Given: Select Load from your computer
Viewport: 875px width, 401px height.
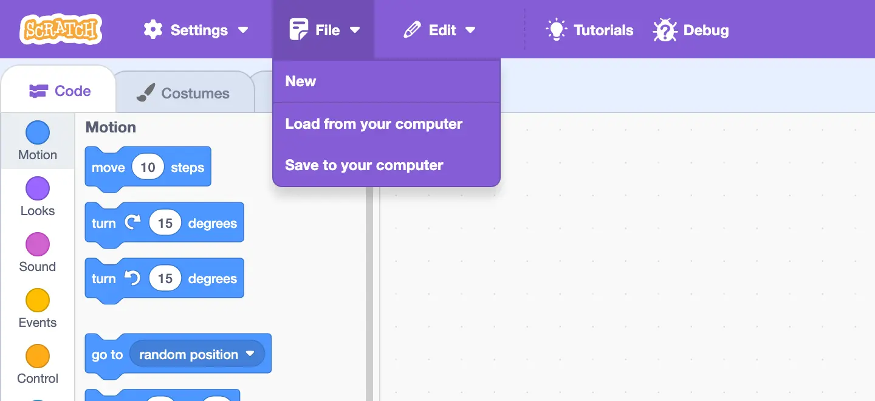Looking at the screenshot, I should point(386,124).
